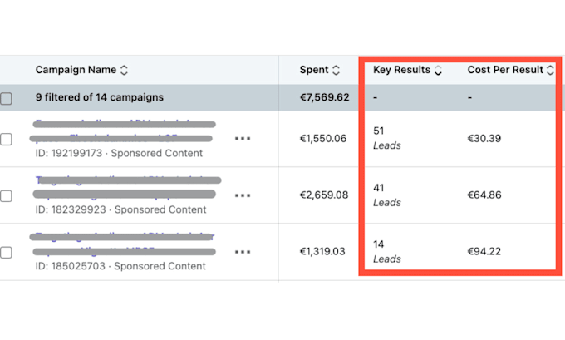Sort by Cost Per Result arrows icon
The width and height of the screenshot is (565, 340).
tap(550, 70)
